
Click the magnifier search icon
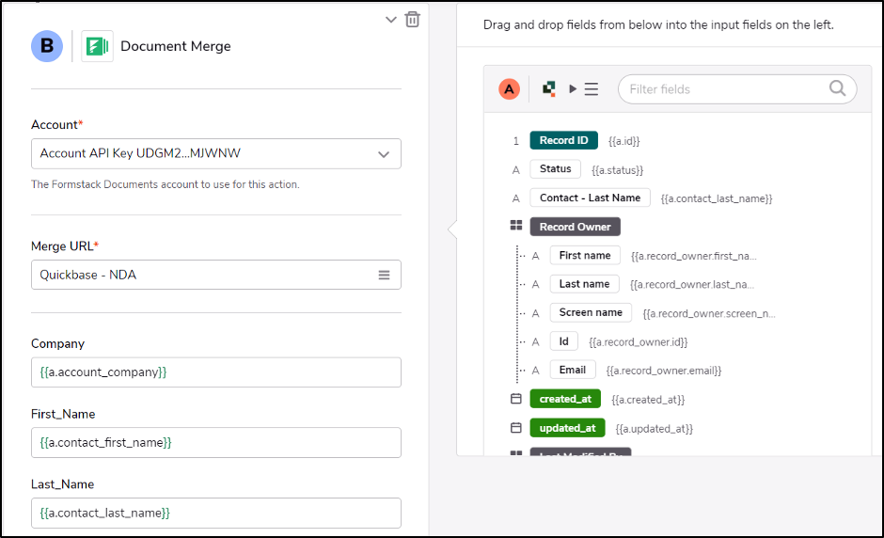837,88
